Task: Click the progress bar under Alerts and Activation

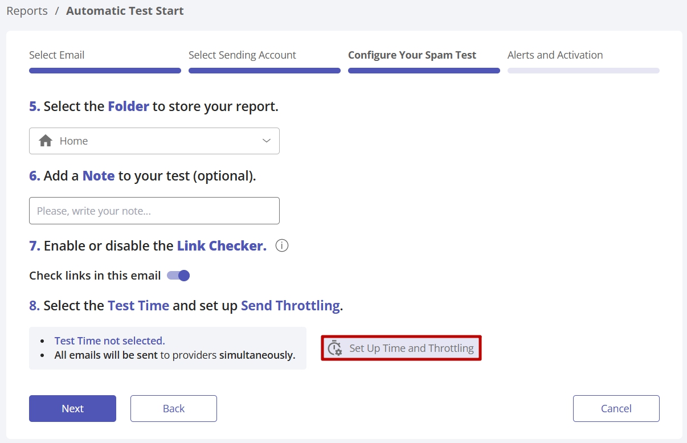Action: point(583,71)
